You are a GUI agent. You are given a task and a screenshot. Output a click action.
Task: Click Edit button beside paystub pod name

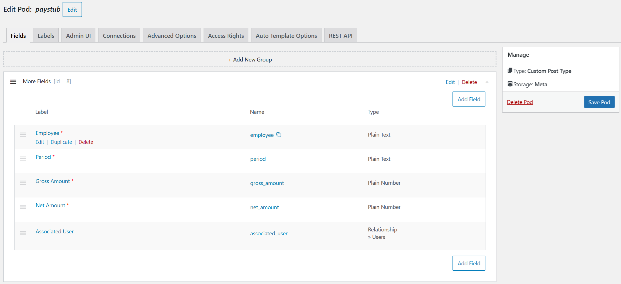pyautogui.click(x=72, y=10)
